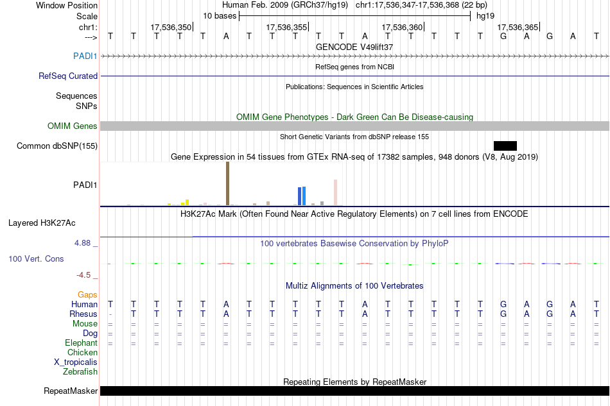This screenshot has height=406, width=610.
Task: Click the Zebrafish species row label
Action: click(80, 371)
